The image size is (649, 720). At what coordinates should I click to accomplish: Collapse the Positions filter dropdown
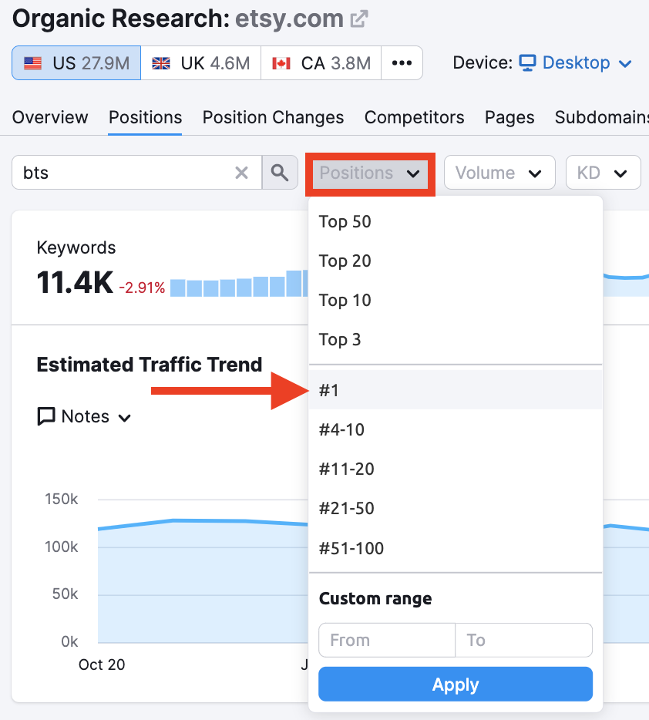[x=370, y=173]
